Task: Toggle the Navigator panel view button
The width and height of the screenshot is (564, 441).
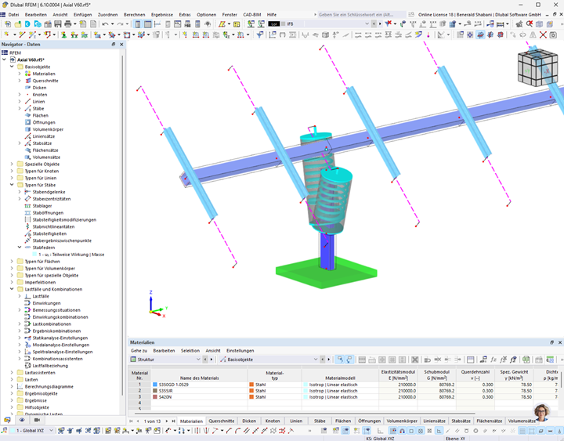Action: [x=137, y=24]
